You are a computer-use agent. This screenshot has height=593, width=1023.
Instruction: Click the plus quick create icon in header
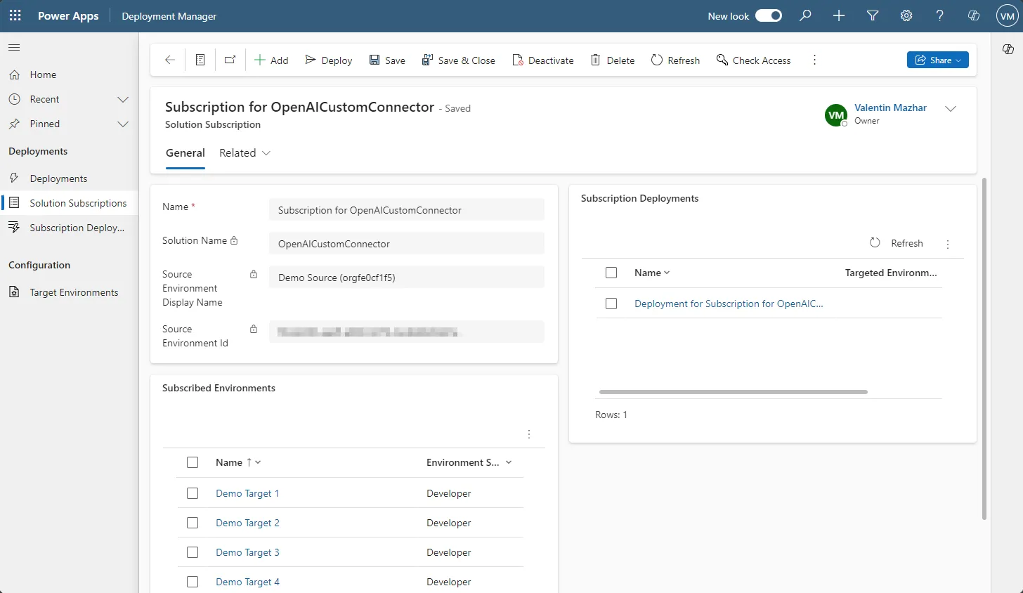coord(839,15)
